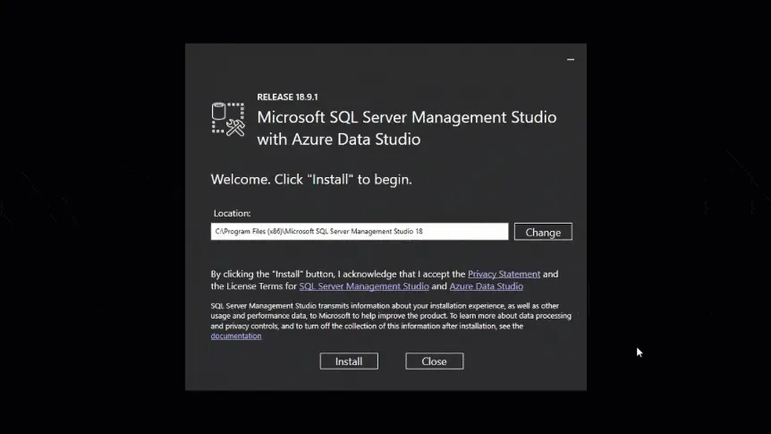
Task: Click the RELEASE 18.9.1 version label
Action: click(x=288, y=97)
